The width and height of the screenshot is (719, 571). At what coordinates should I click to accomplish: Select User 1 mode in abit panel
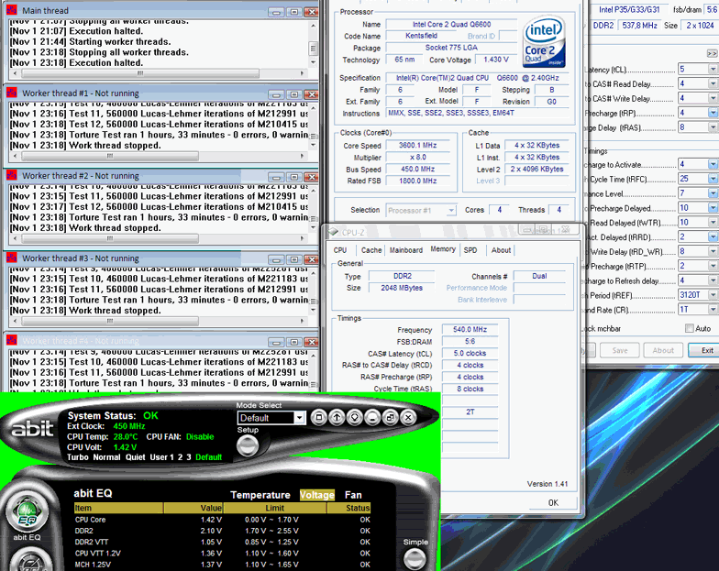[x=161, y=456]
